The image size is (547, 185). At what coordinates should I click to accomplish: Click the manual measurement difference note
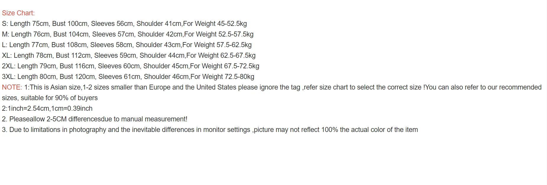click(x=95, y=119)
